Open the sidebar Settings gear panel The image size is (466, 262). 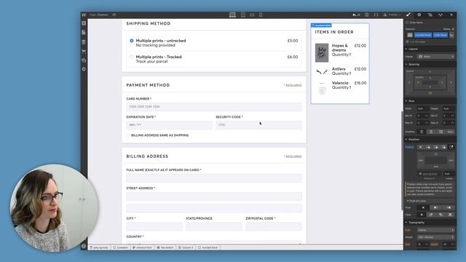point(84,69)
